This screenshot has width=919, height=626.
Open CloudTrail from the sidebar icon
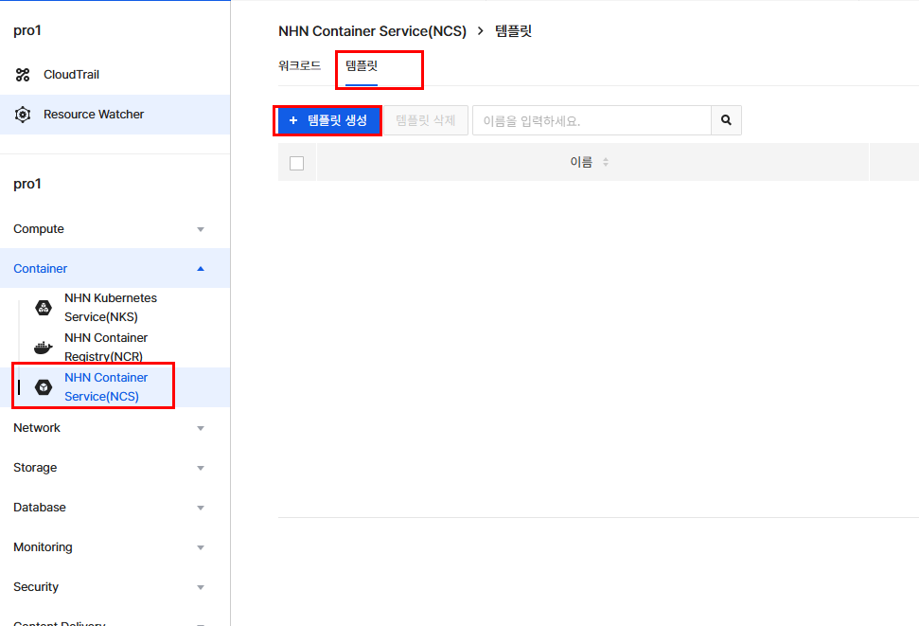click(x=23, y=75)
